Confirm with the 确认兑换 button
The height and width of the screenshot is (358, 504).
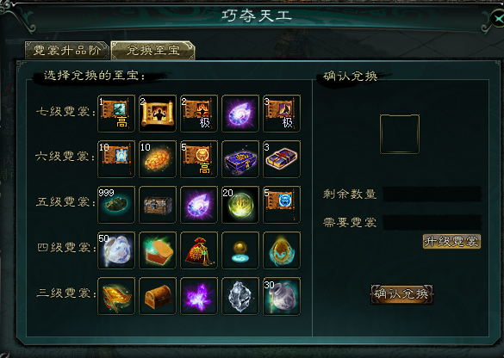401,293
